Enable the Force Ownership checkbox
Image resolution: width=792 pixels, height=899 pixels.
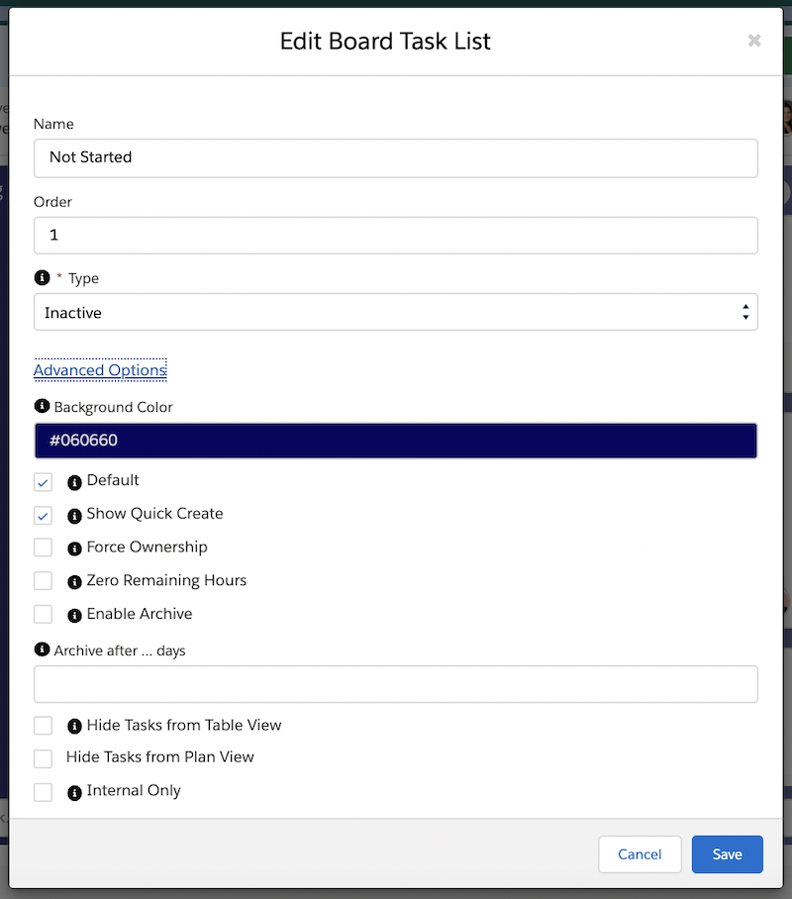tap(43, 548)
